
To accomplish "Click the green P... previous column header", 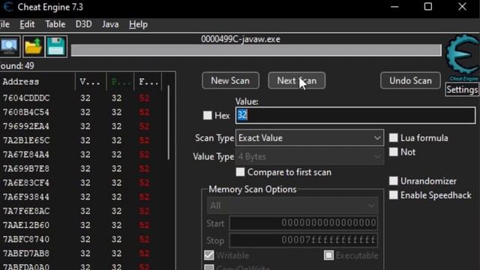I will click(120, 82).
